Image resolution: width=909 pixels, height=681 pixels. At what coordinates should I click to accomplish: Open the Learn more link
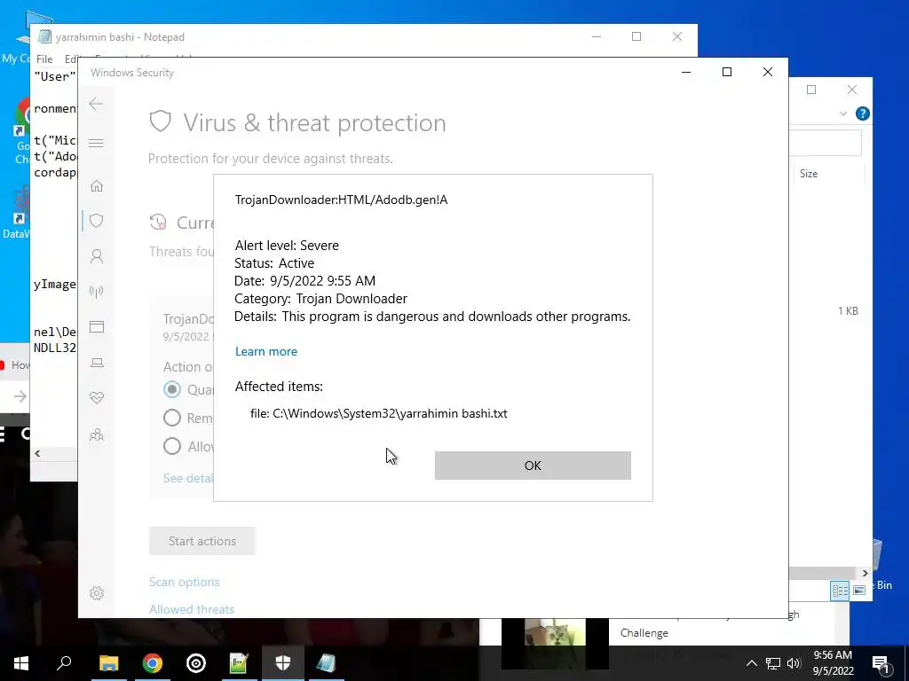click(x=266, y=351)
